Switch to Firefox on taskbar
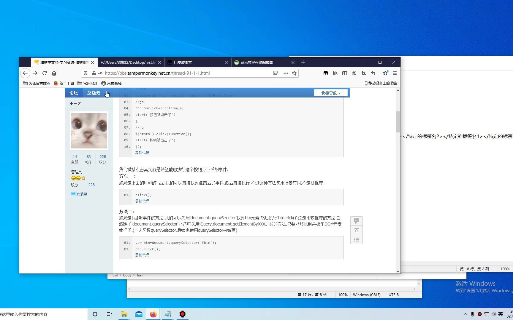513x320 pixels. pyautogui.click(x=153, y=314)
